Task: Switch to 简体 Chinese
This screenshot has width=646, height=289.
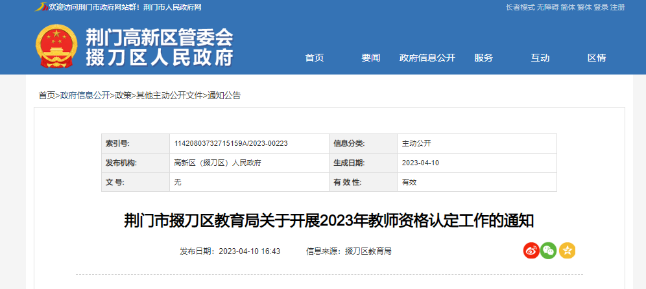Action: [x=568, y=7]
